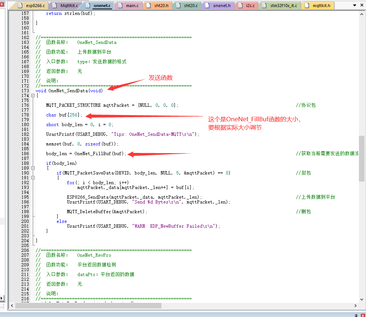The width and height of the screenshot is (366, 317).
Task: Click 'short body_len' on line 180
Action: coord(64,125)
